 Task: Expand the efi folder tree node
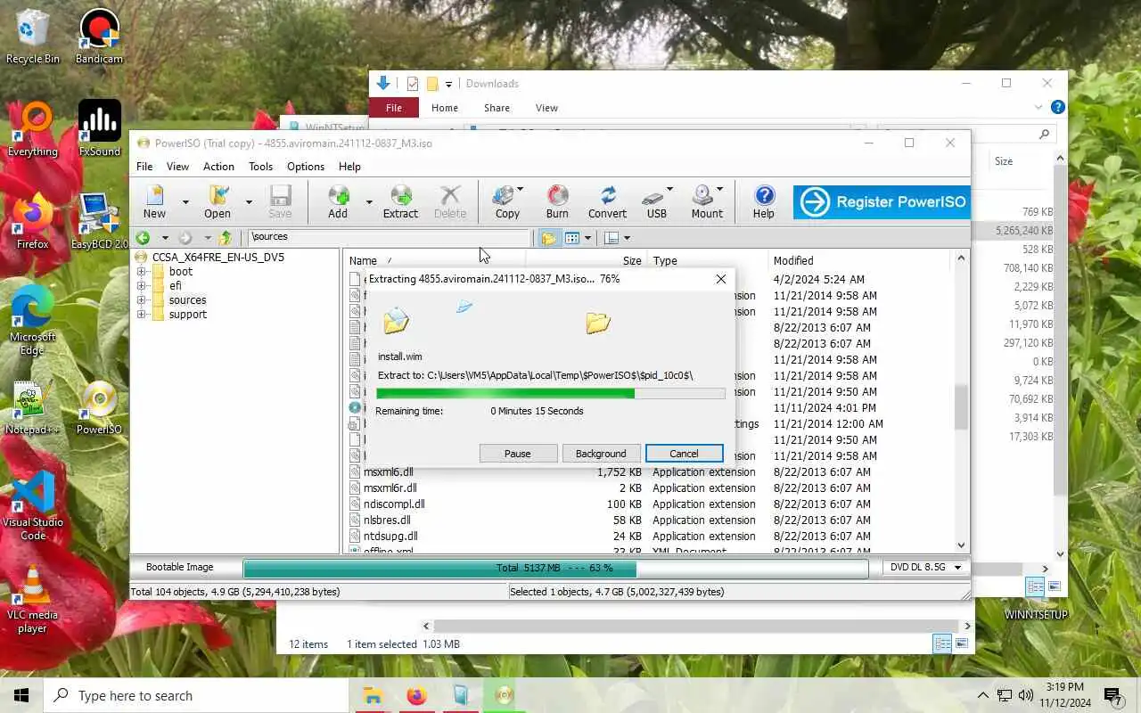[141, 286]
